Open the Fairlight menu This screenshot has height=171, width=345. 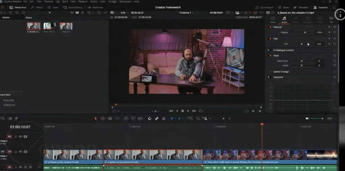point(112,1)
